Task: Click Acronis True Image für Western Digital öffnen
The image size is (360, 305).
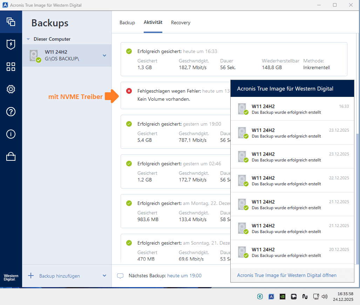Action: pos(287,275)
